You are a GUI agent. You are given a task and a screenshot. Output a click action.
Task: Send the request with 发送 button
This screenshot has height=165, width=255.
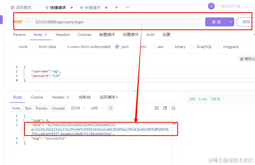216,22
